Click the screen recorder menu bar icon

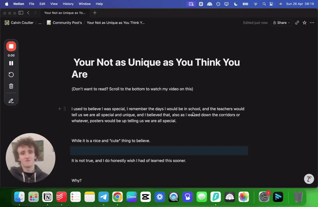tap(191, 4)
